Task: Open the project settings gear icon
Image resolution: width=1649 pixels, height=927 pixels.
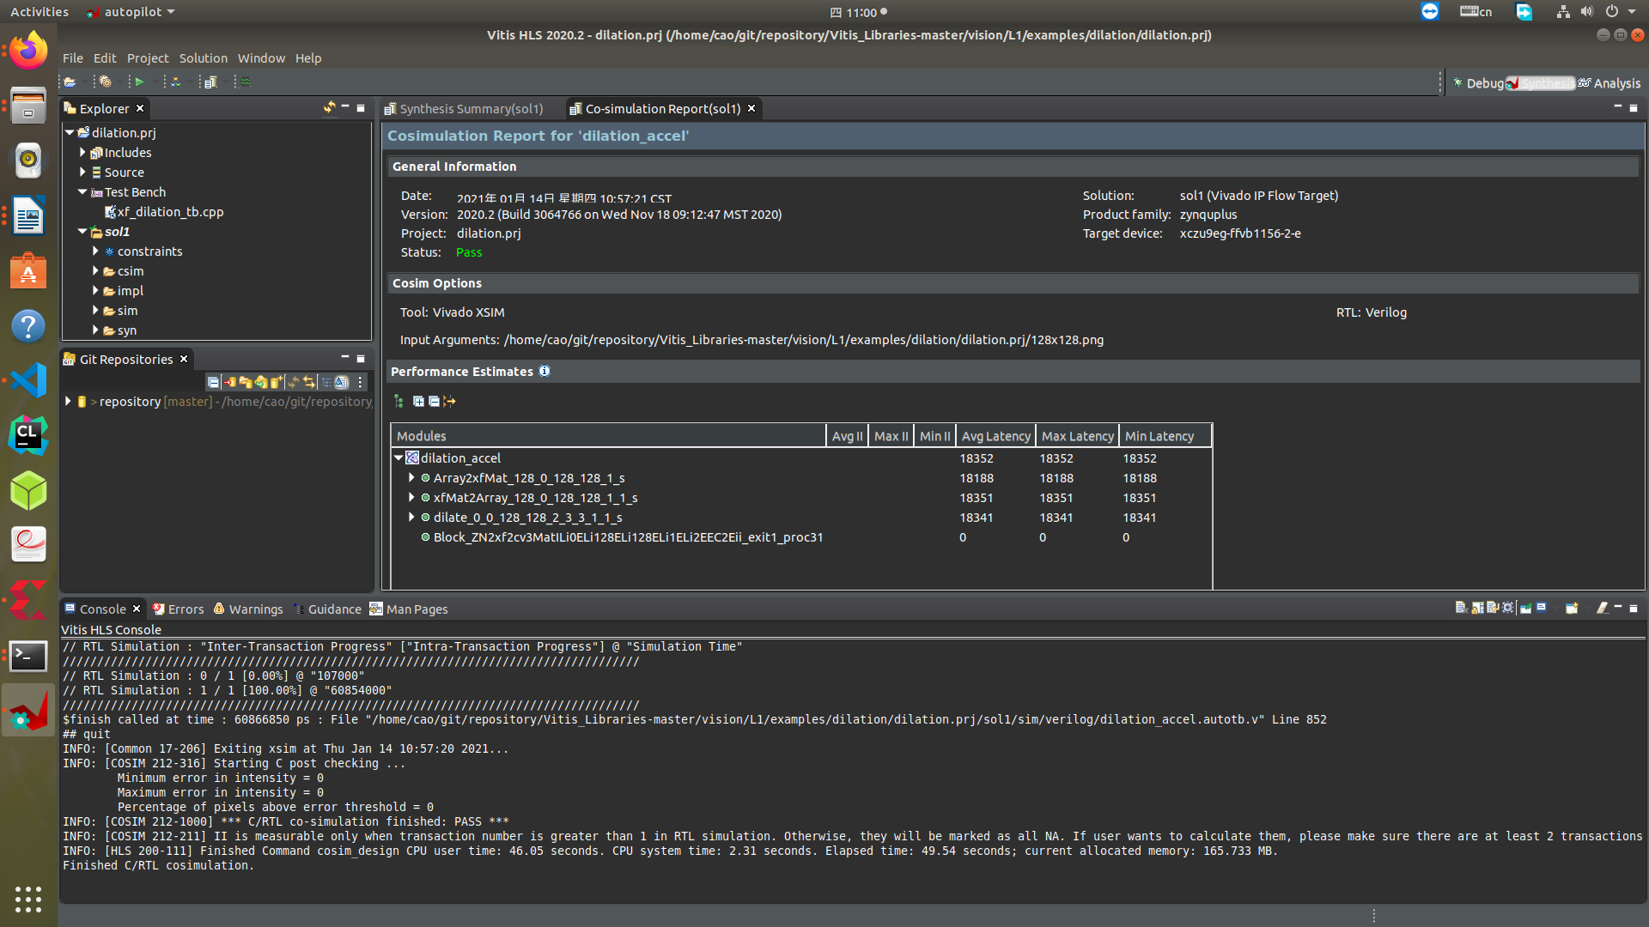Action: coord(105,82)
